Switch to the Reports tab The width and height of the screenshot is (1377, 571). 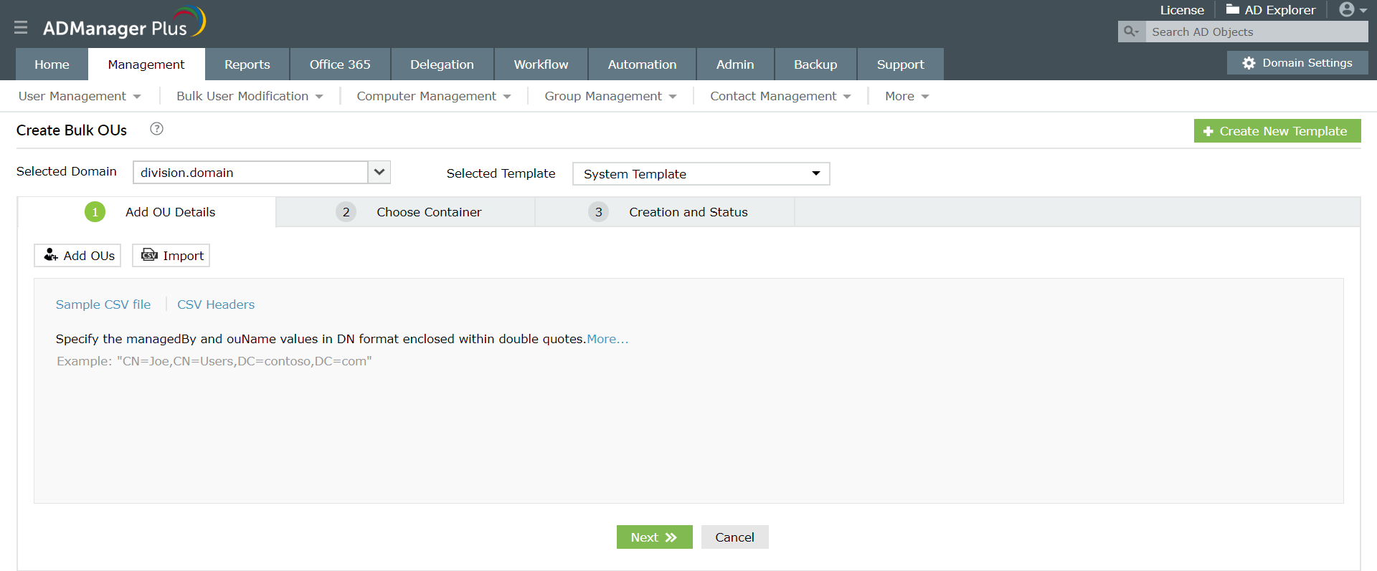247,64
